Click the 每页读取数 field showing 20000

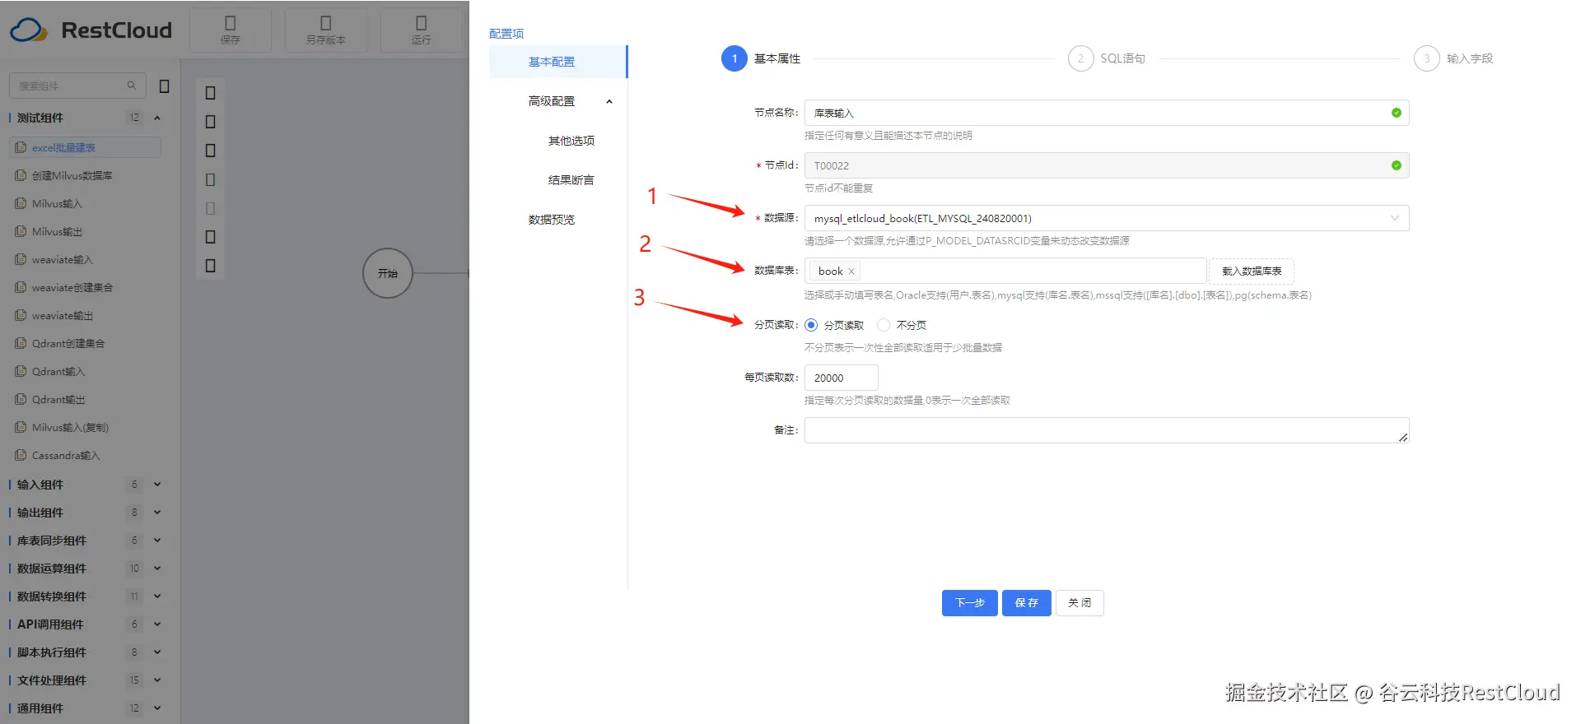[841, 378]
